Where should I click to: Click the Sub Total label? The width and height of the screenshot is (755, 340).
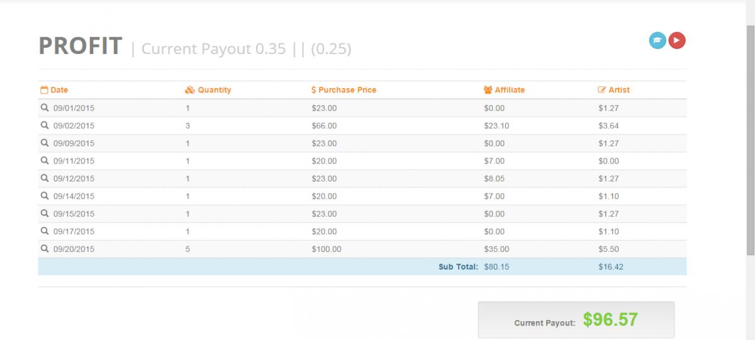click(x=458, y=266)
